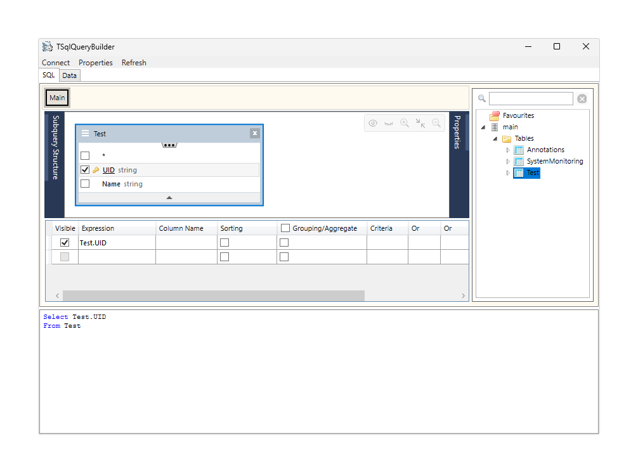
Task: Switch to the Data tab
Action: click(69, 75)
